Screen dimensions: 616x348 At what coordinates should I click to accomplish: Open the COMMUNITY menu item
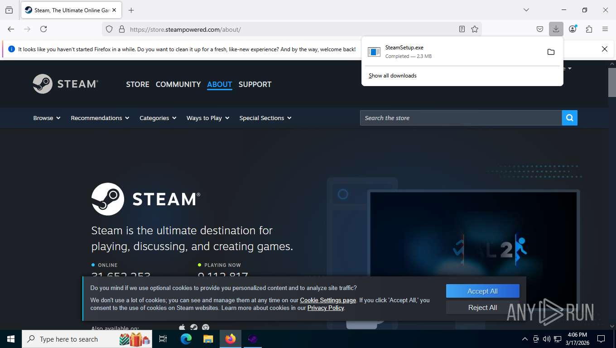point(178,84)
